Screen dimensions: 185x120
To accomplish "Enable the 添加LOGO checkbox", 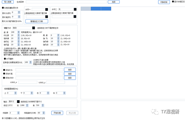I will click(4, 78).
